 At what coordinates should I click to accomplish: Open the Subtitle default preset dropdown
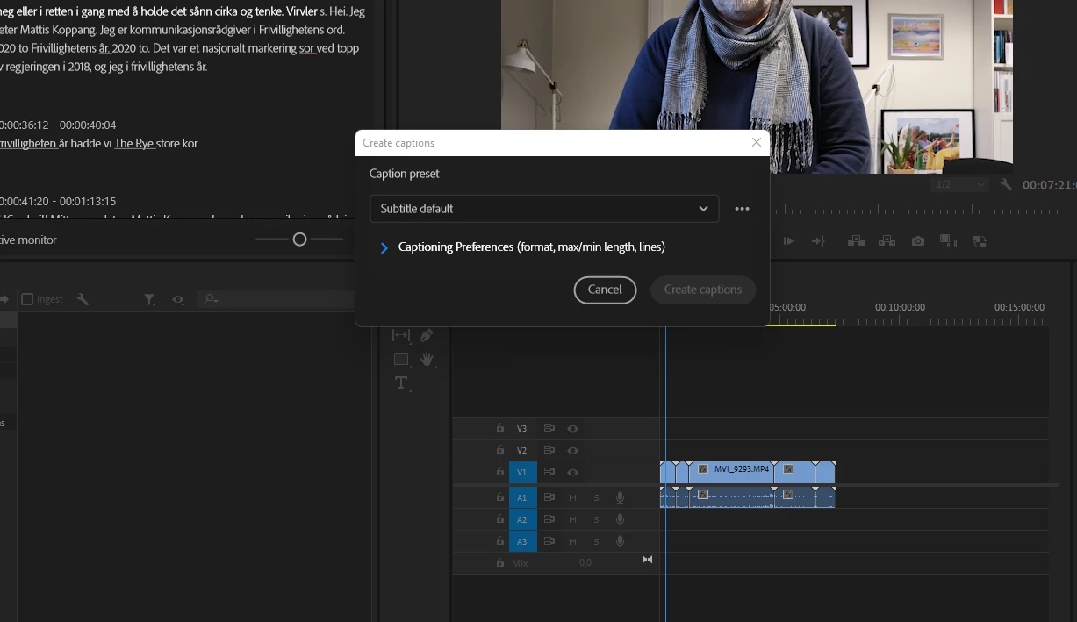[544, 209]
